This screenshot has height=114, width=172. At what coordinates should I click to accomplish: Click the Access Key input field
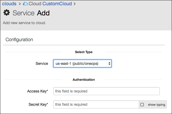pyautogui.click(x=106, y=91)
